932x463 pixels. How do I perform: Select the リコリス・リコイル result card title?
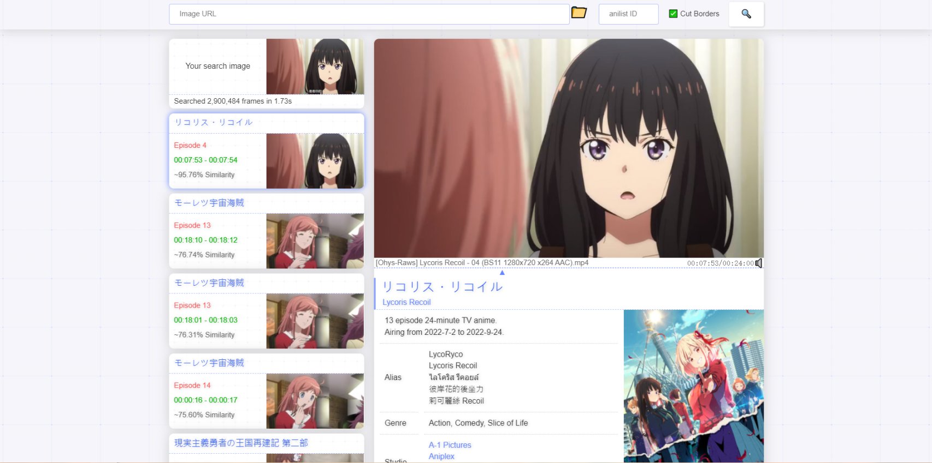click(214, 122)
